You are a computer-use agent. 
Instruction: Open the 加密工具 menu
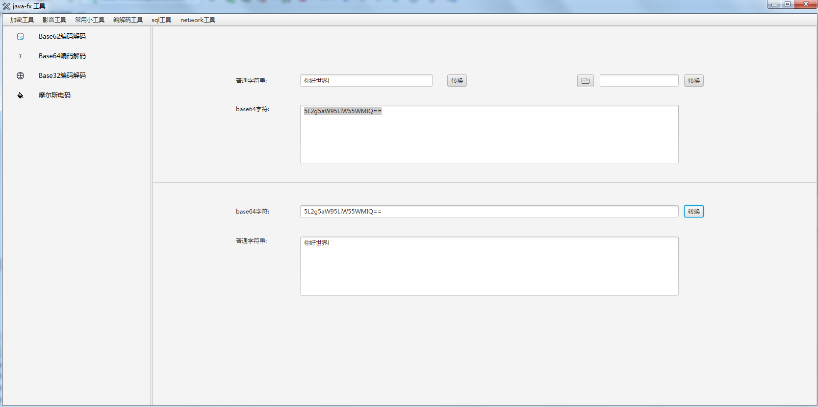click(x=22, y=20)
